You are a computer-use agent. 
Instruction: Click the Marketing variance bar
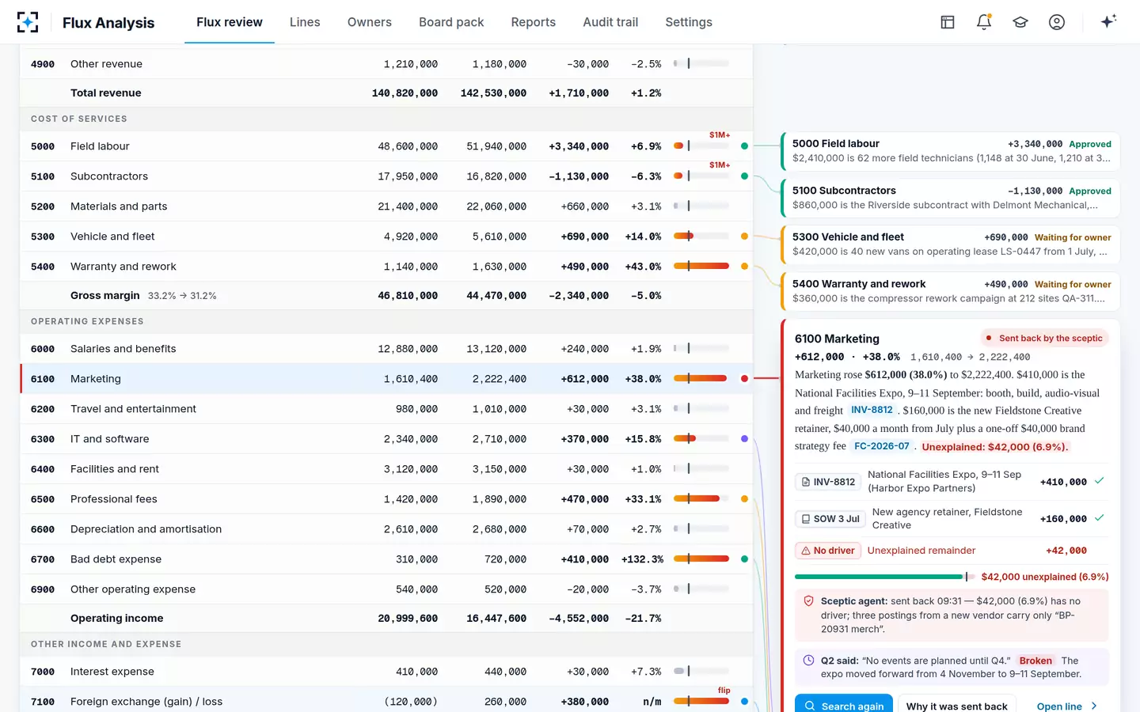(701, 379)
